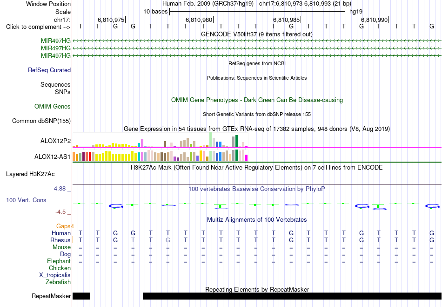Click the short RepeatMasker block at left
The height and width of the screenshot is (307, 442).
click(x=81, y=296)
